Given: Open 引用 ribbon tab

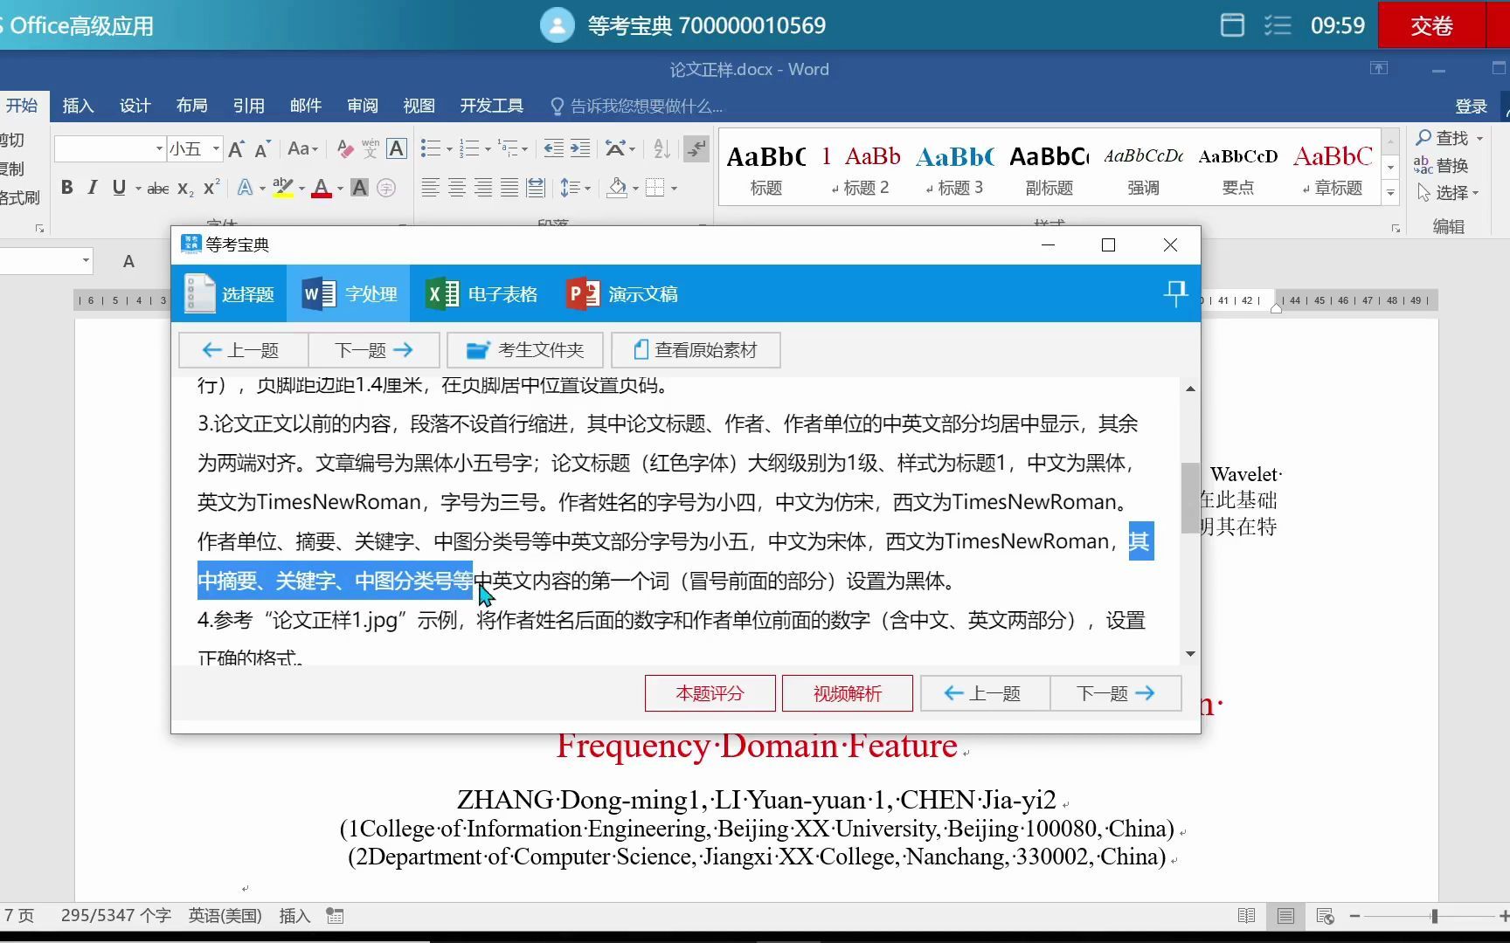Looking at the screenshot, I should (248, 106).
